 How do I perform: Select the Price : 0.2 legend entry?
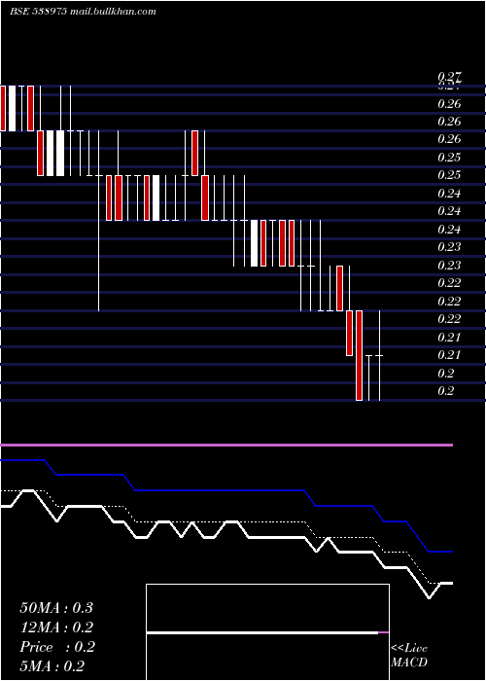57,647
